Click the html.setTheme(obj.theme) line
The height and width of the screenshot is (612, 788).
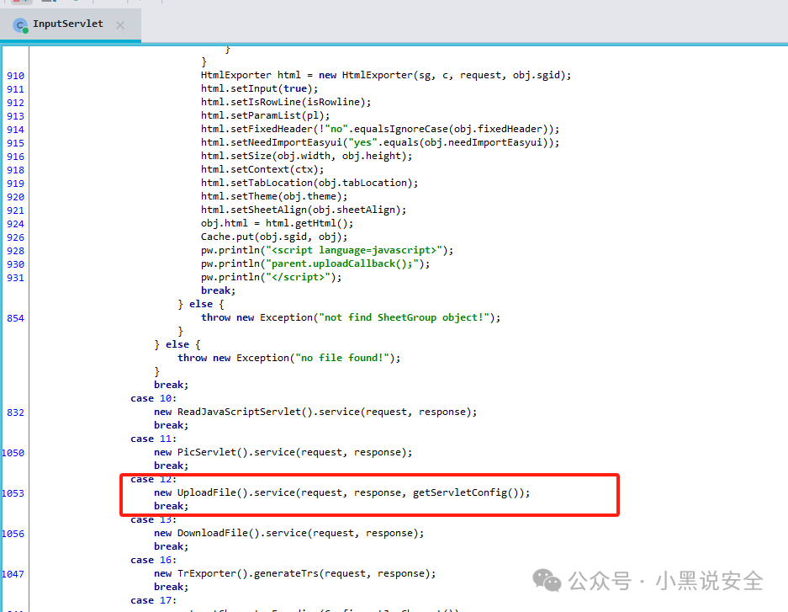[274, 196]
